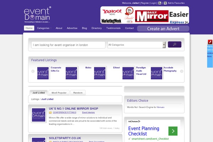This screenshot has height=142, width=213.
Task: Open the Ethnet featured listing
Action: (x=116, y=67)
